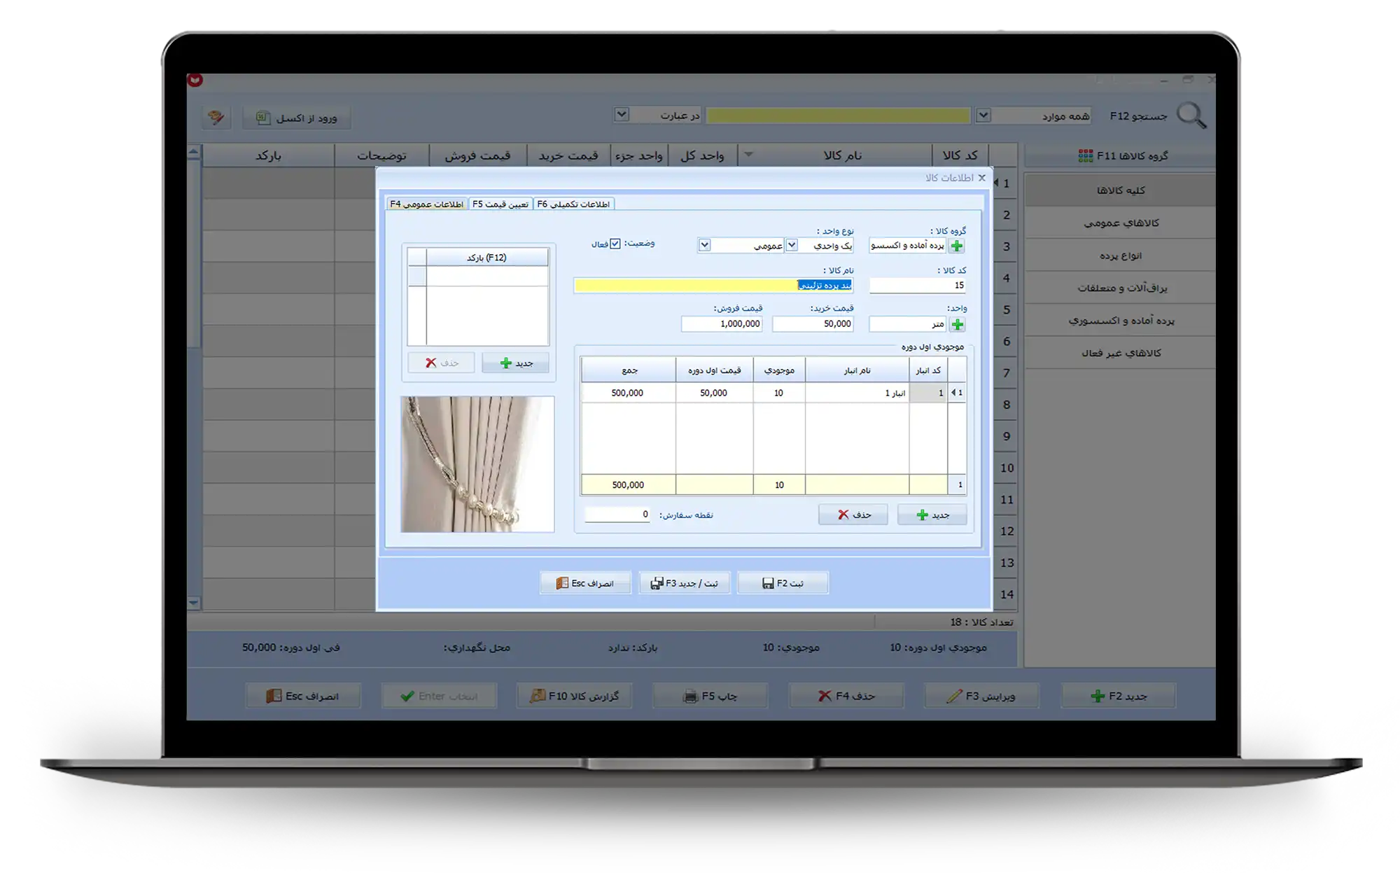Image resolution: width=1400 pixels, height=873 pixels.
Task: Click the main 'جدید F2' button
Action: pyautogui.click(x=1119, y=696)
